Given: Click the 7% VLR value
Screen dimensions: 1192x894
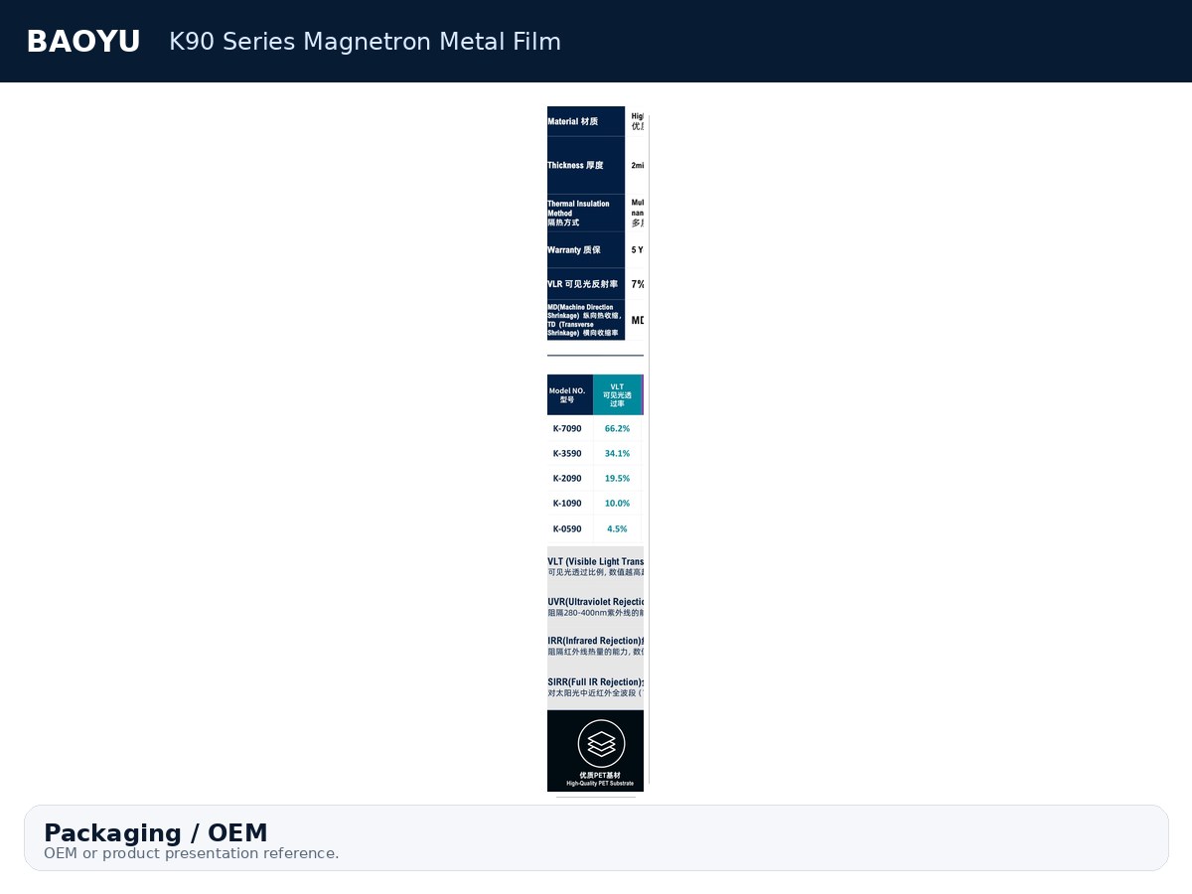Looking at the screenshot, I should point(638,284).
